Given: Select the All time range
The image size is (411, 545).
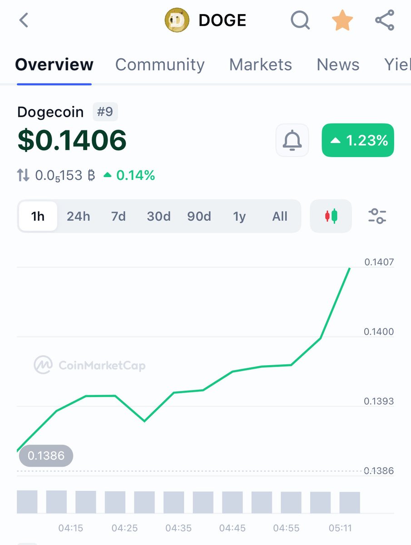Looking at the screenshot, I should coord(280,216).
